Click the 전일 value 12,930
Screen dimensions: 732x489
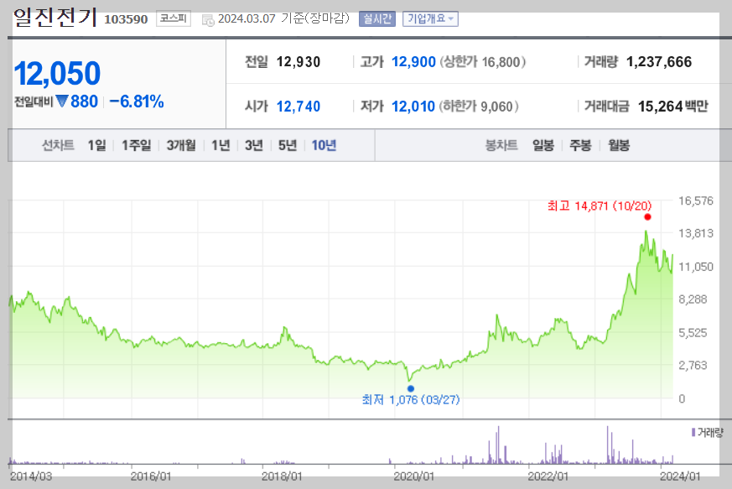point(299,62)
